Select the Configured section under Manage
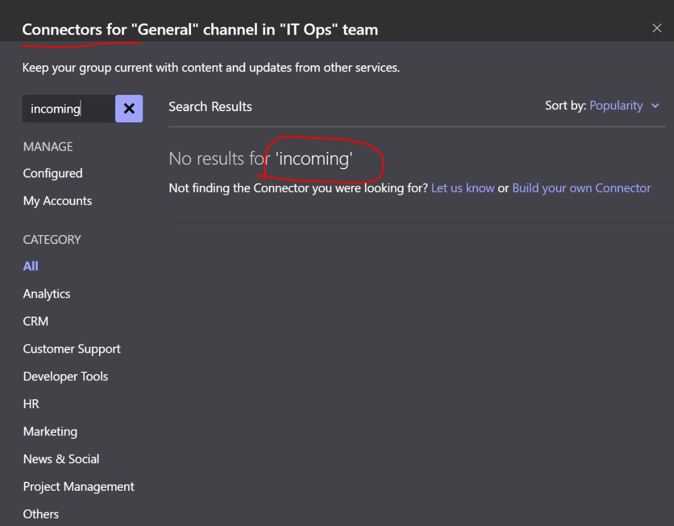 [x=53, y=173]
